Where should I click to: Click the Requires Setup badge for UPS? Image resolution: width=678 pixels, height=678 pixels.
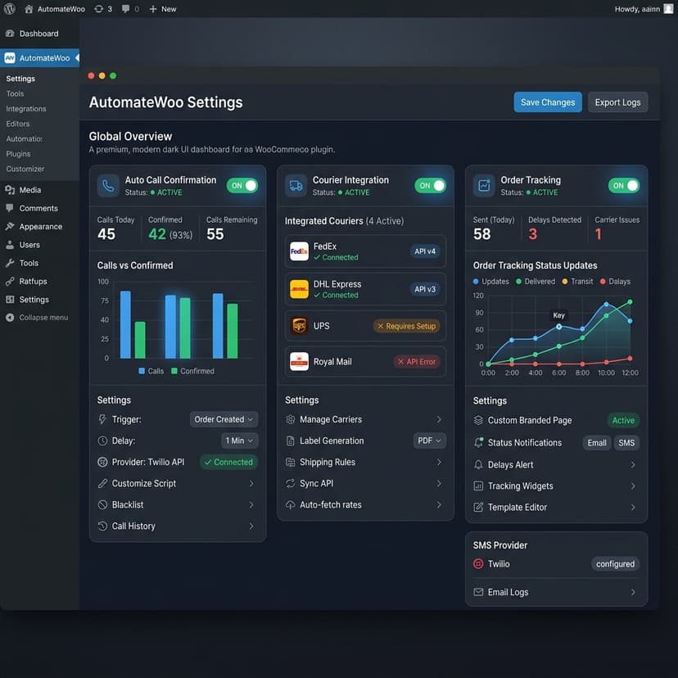[x=406, y=326]
